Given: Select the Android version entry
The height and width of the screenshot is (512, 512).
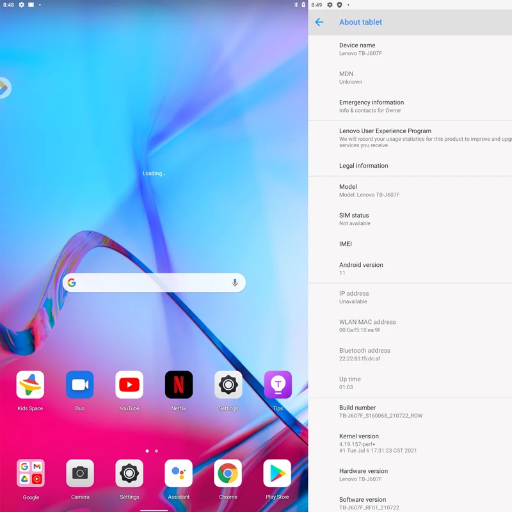Looking at the screenshot, I should coord(410,268).
